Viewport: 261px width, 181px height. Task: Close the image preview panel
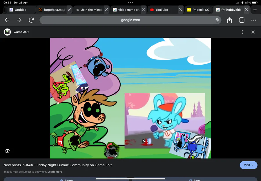[253, 32]
